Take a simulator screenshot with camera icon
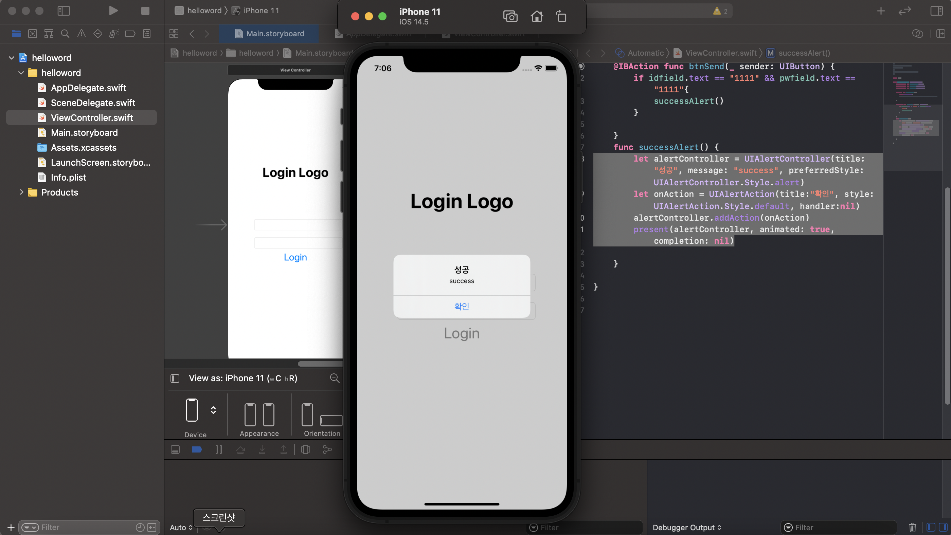Image resolution: width=951 pixels, height=535 pixels. 510,16
